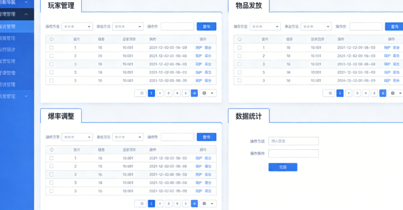The width and height of the screenshot is (403, 210).
Task: Click active blue page 1 button in 玩家管理
Action: [x=152, y=93]
